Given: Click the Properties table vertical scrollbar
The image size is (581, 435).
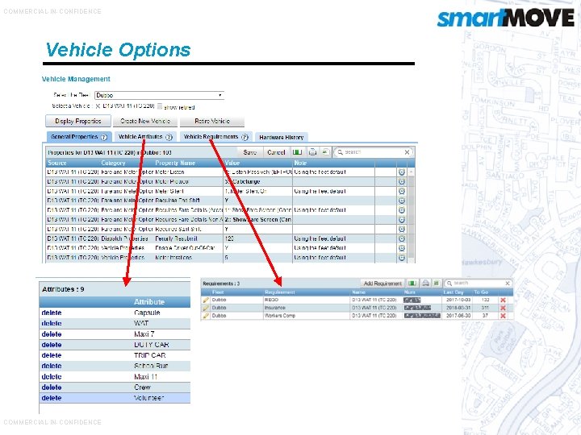Looking at the screenshot, I should coord(411,214).
